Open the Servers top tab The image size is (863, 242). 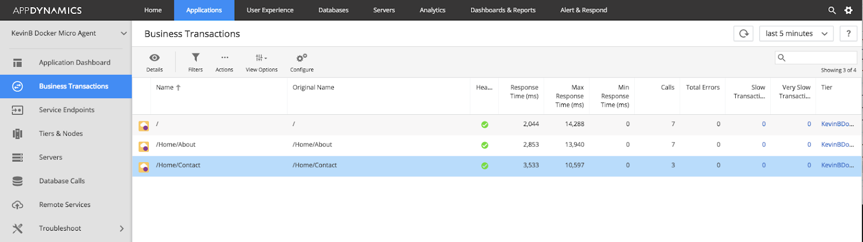point(384,10)
